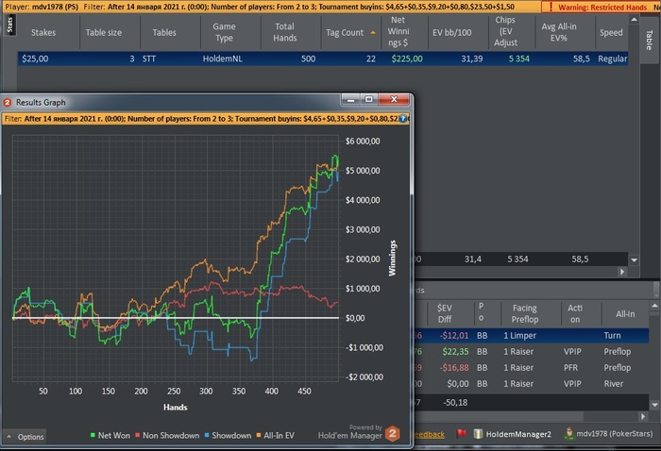
Task: Click the 1 Limper facing preflop cell
Action: 519,336
